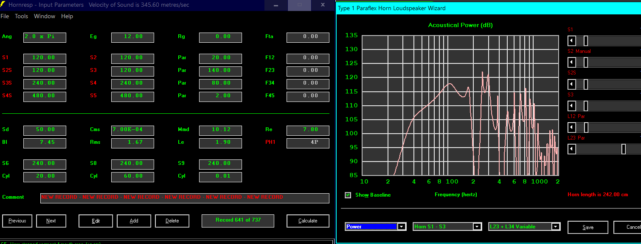Open the Horn S1 - S3 dropdown

pyautogui.click(x=447, y=227)
